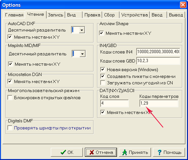Click the green checkmark OK button
188x160 pixels.
pyautogui.click(x=67, y=152)
